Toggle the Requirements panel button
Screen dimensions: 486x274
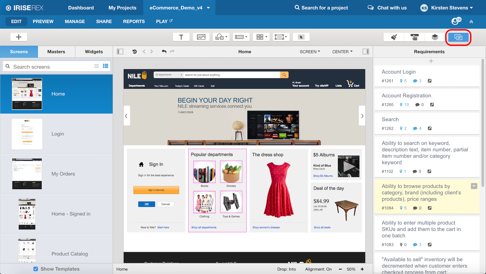(458, 37)
